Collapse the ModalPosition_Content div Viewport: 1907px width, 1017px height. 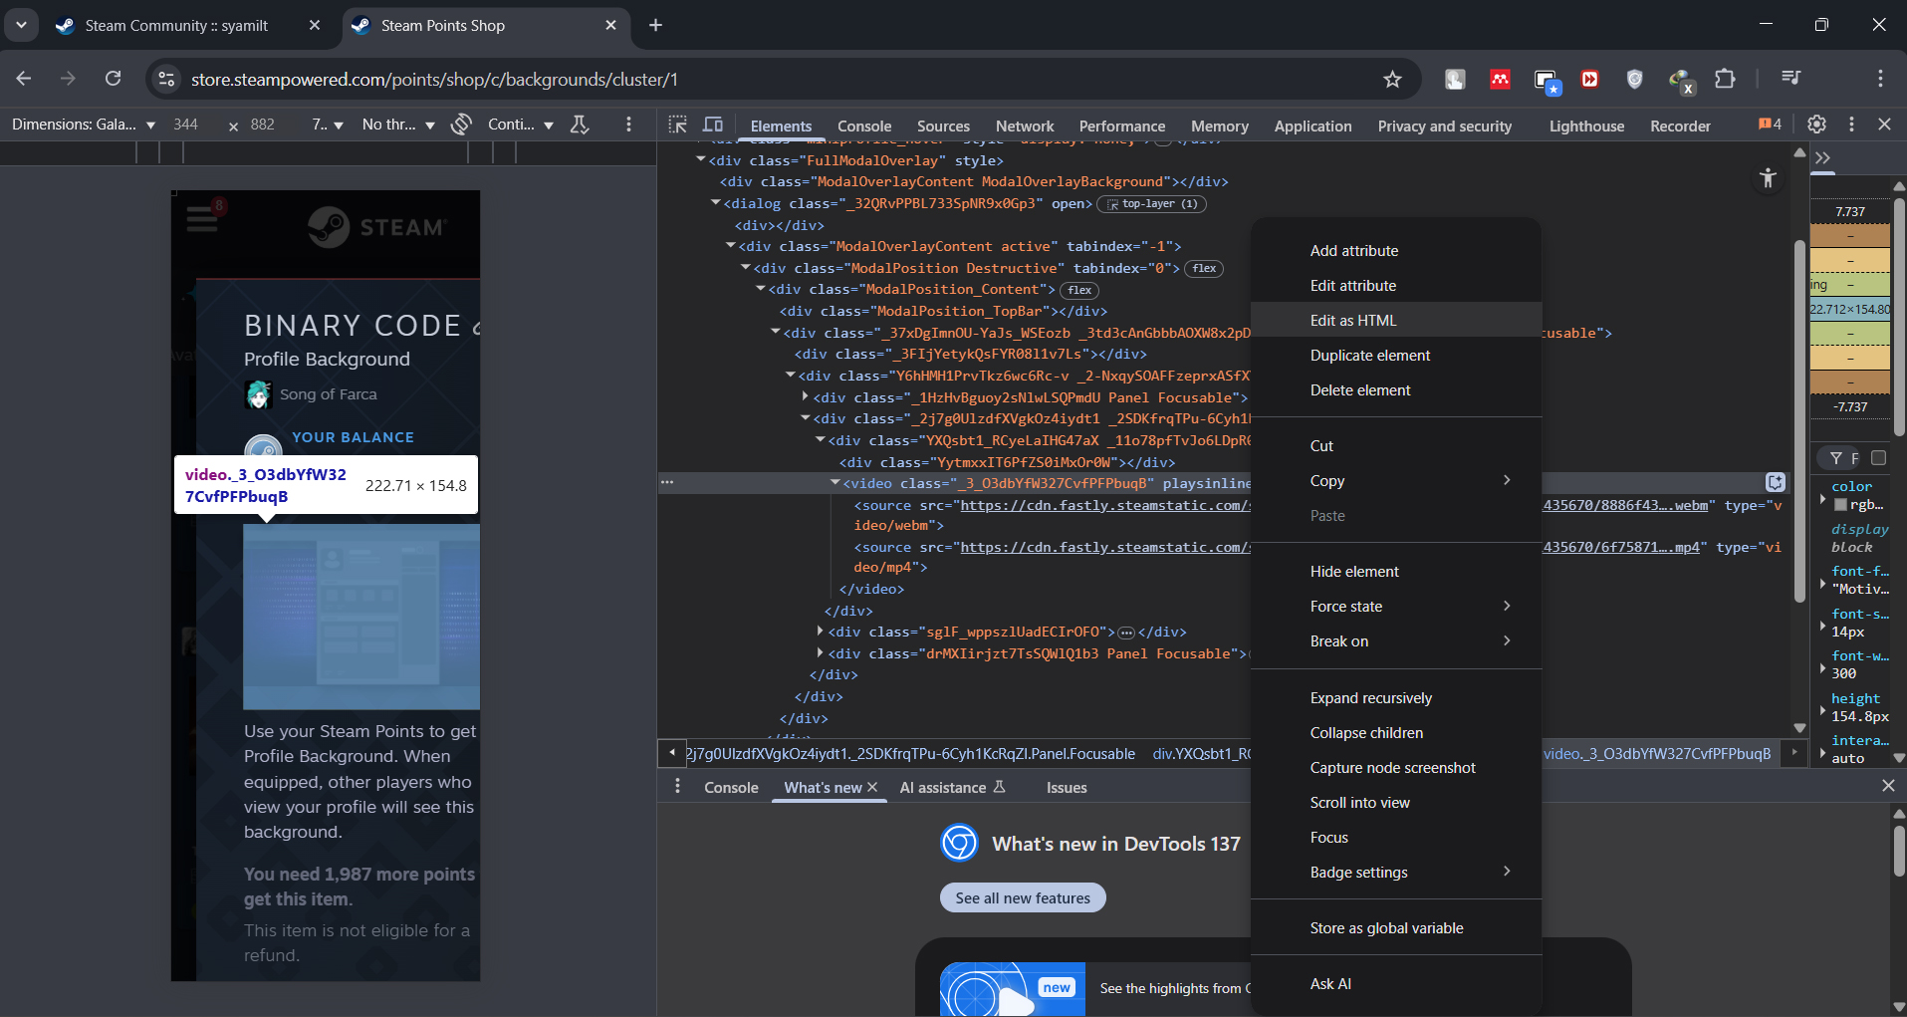point(761,289)
